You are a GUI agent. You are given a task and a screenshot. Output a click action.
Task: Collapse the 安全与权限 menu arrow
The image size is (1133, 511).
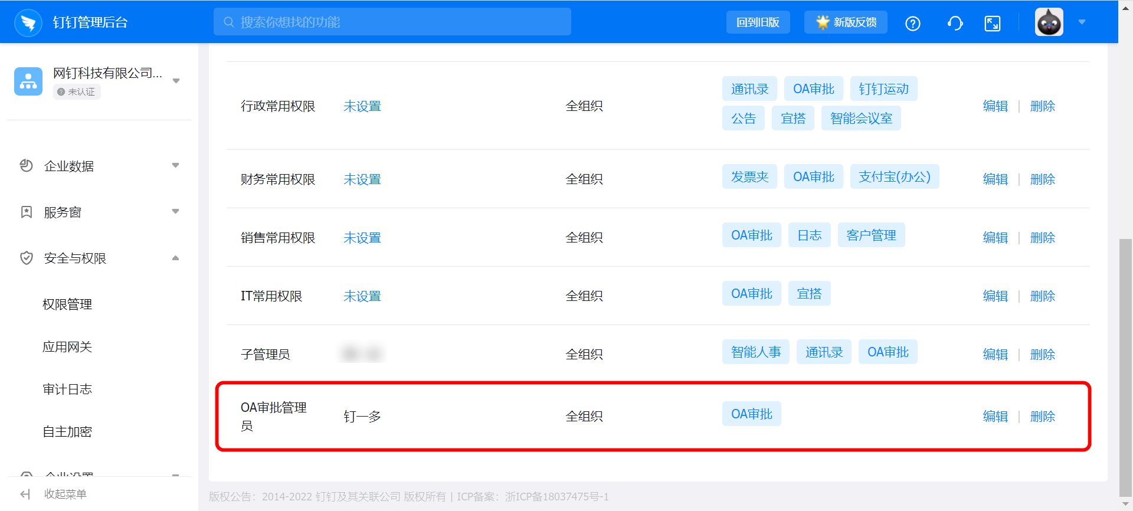175,258
